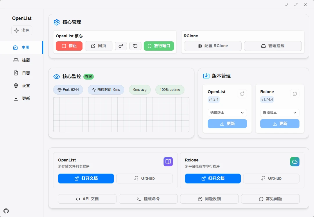The height and width of the screenshot is (217, 314).
Task: Click the 响应时间: 0ms badge
Action: pyautogui.click(x=106, y=90)
